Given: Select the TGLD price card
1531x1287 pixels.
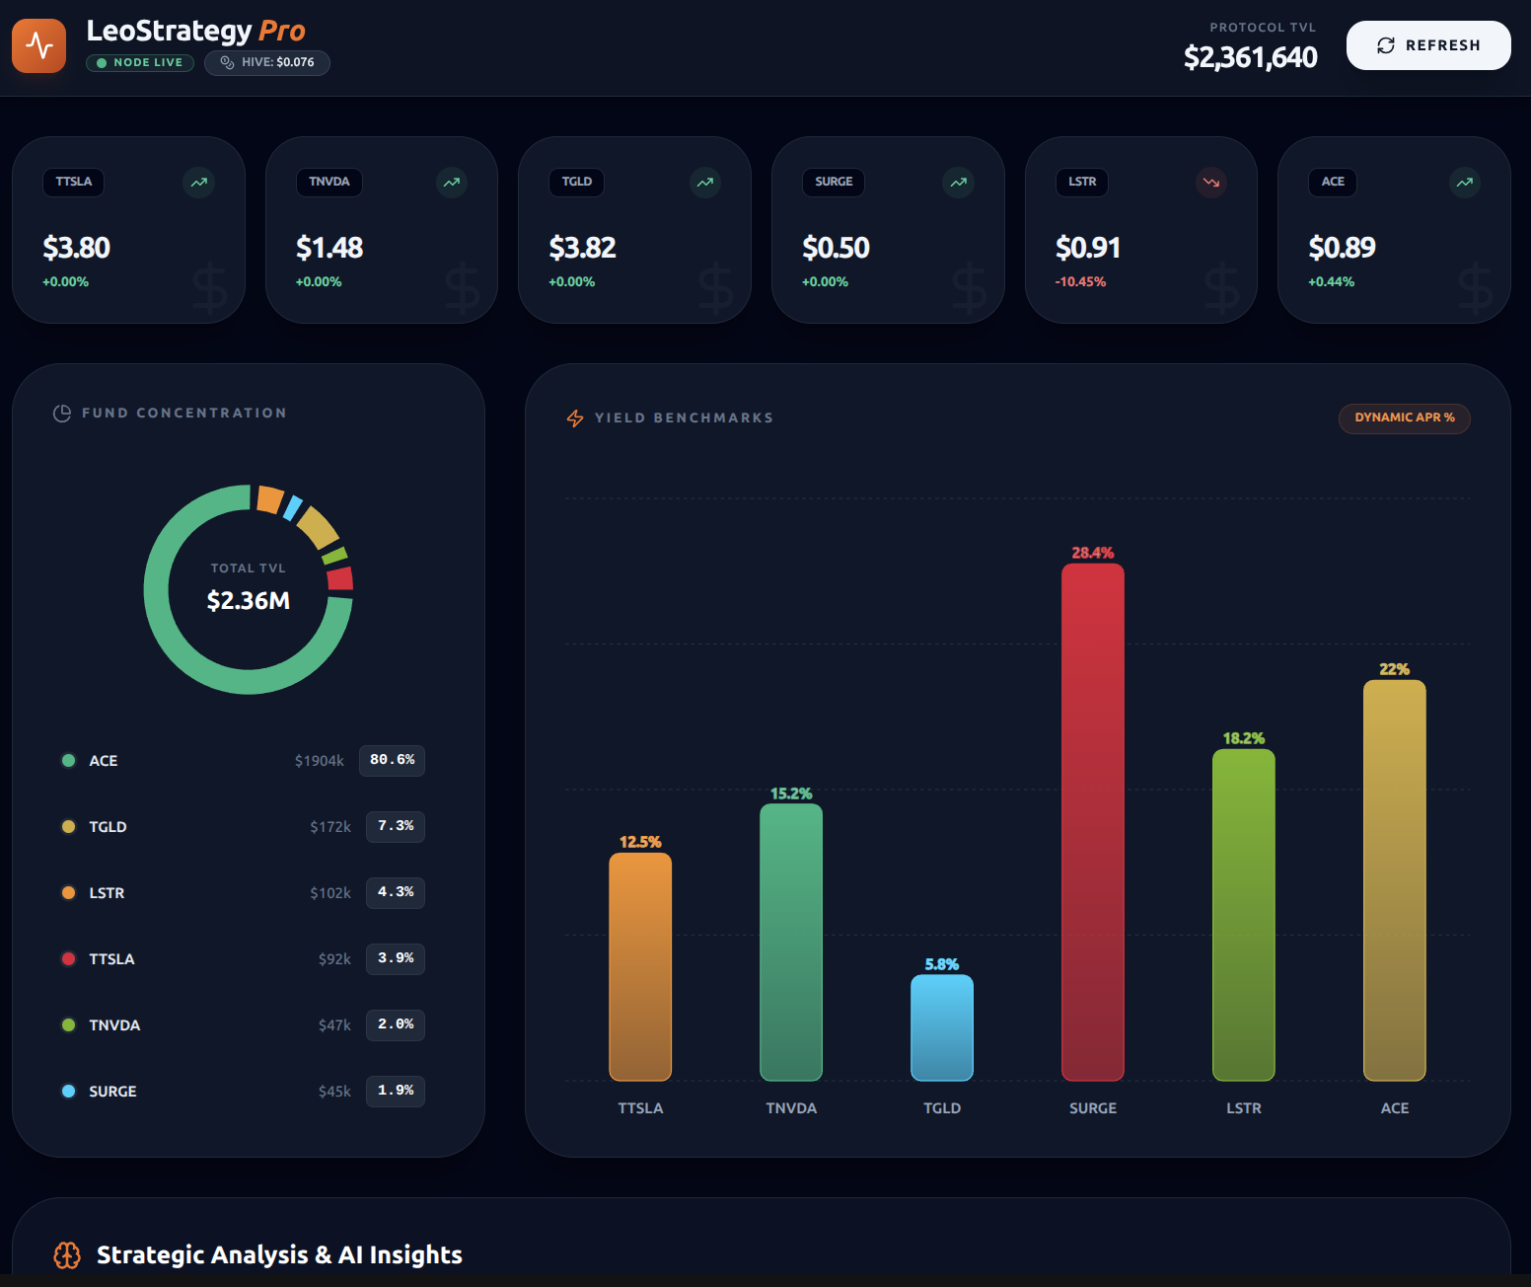Looking at the screenshot, I should (x=634, y=230).
